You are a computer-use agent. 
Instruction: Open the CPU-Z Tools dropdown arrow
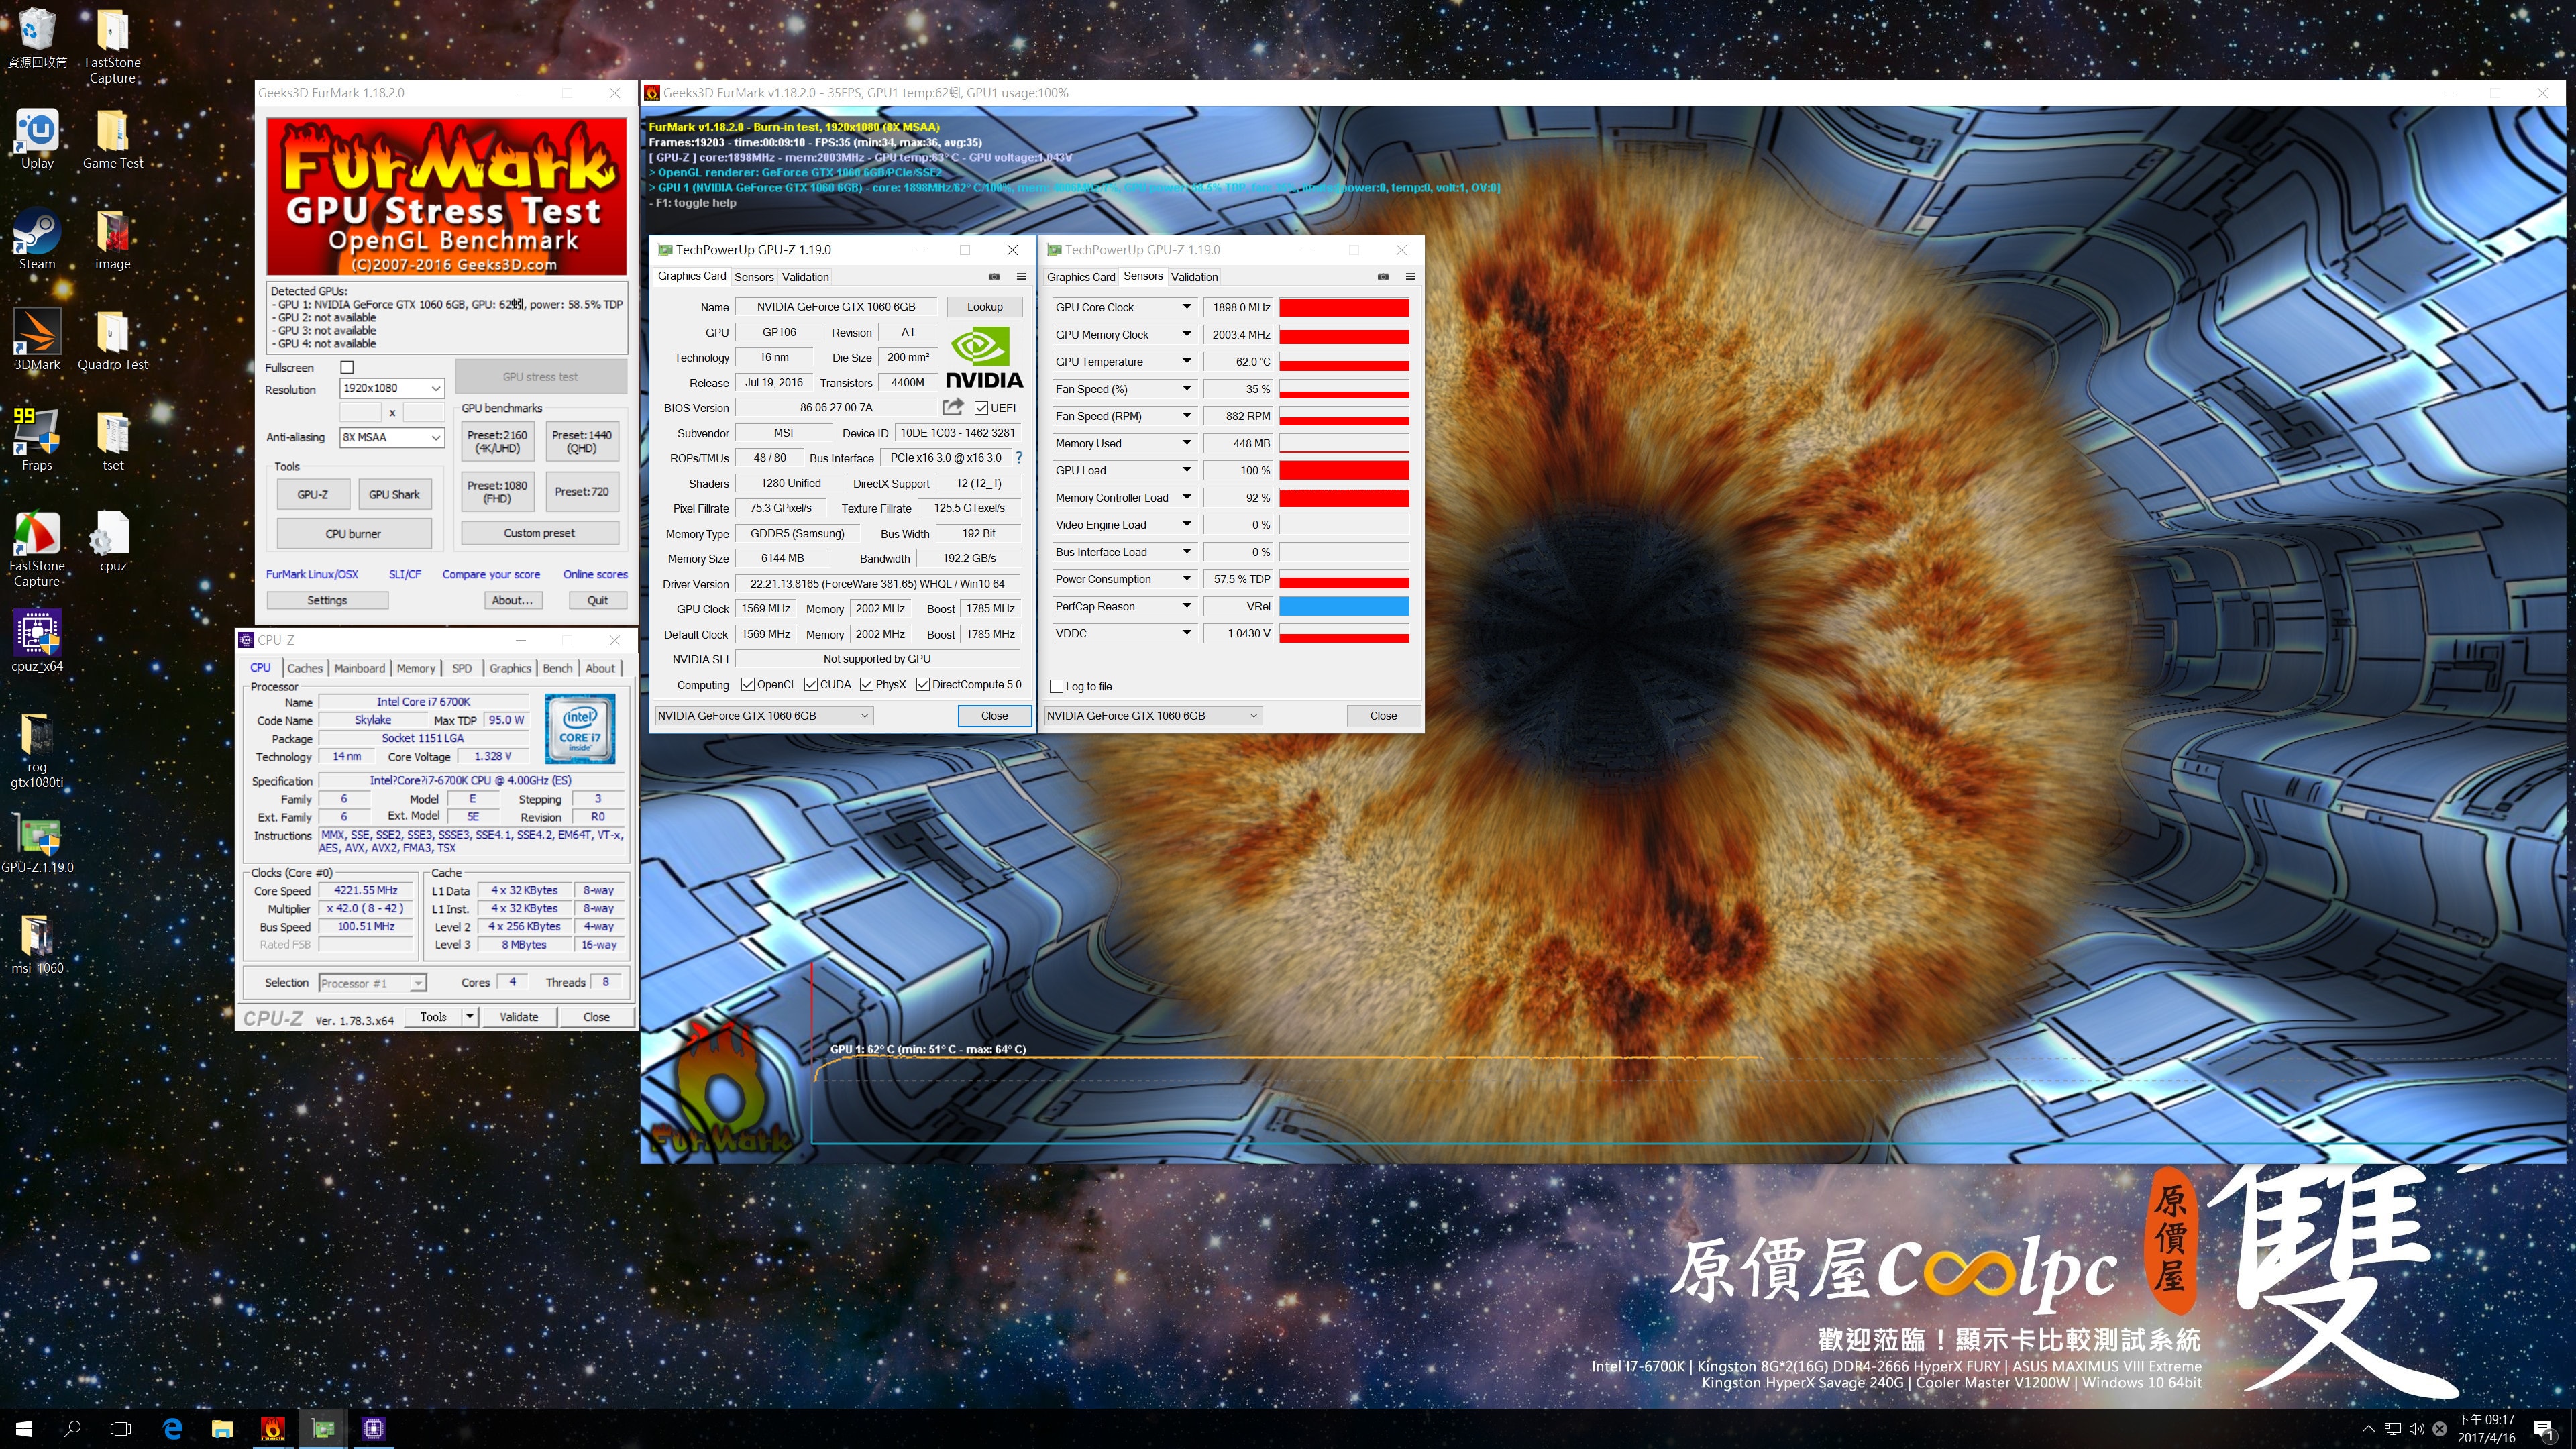click(470, 1017)
